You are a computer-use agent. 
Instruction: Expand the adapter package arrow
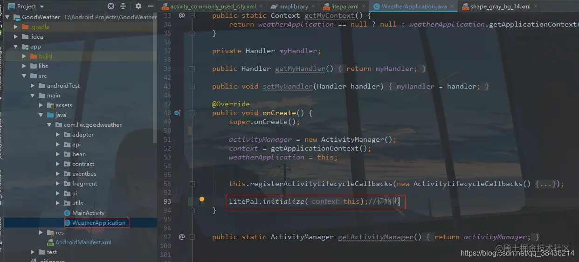tap(59, 134)
